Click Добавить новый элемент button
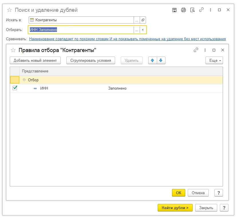 (x=35, y=60)
